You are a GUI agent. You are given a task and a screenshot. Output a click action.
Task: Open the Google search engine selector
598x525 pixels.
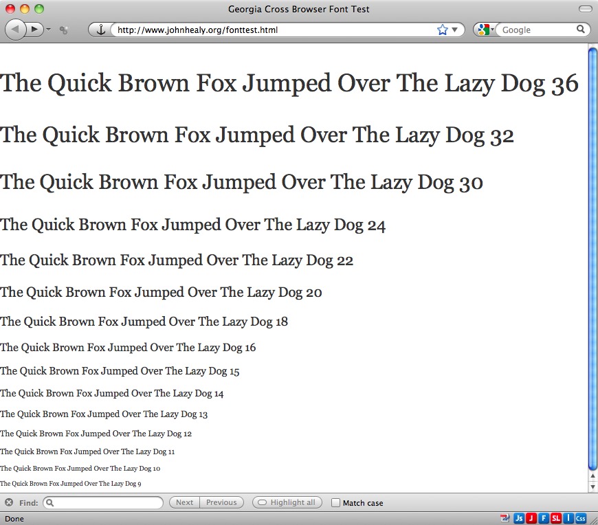tap(485, 30)
